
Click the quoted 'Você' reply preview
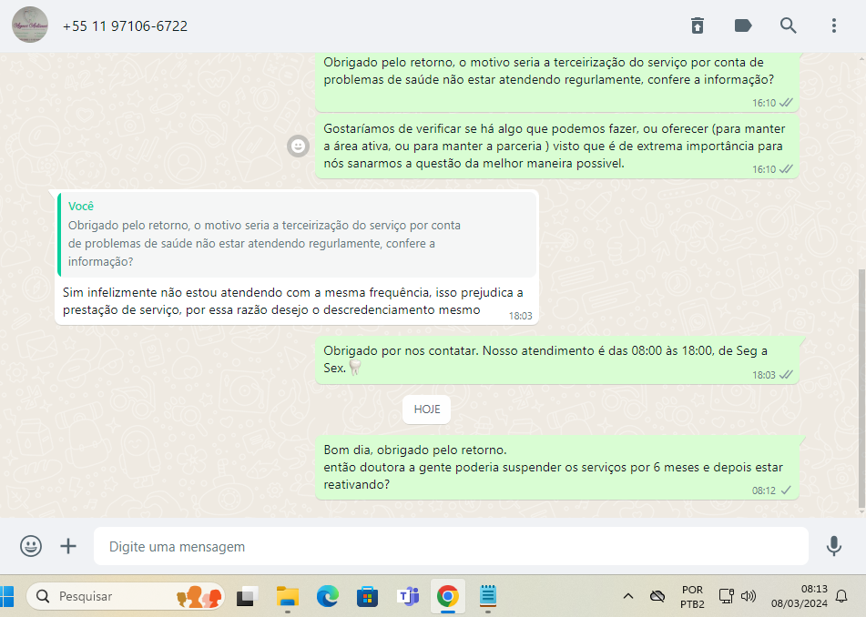[297, 234]
